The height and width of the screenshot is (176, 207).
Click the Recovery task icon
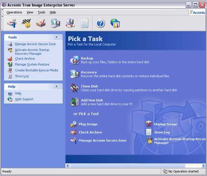coord(75,74)
